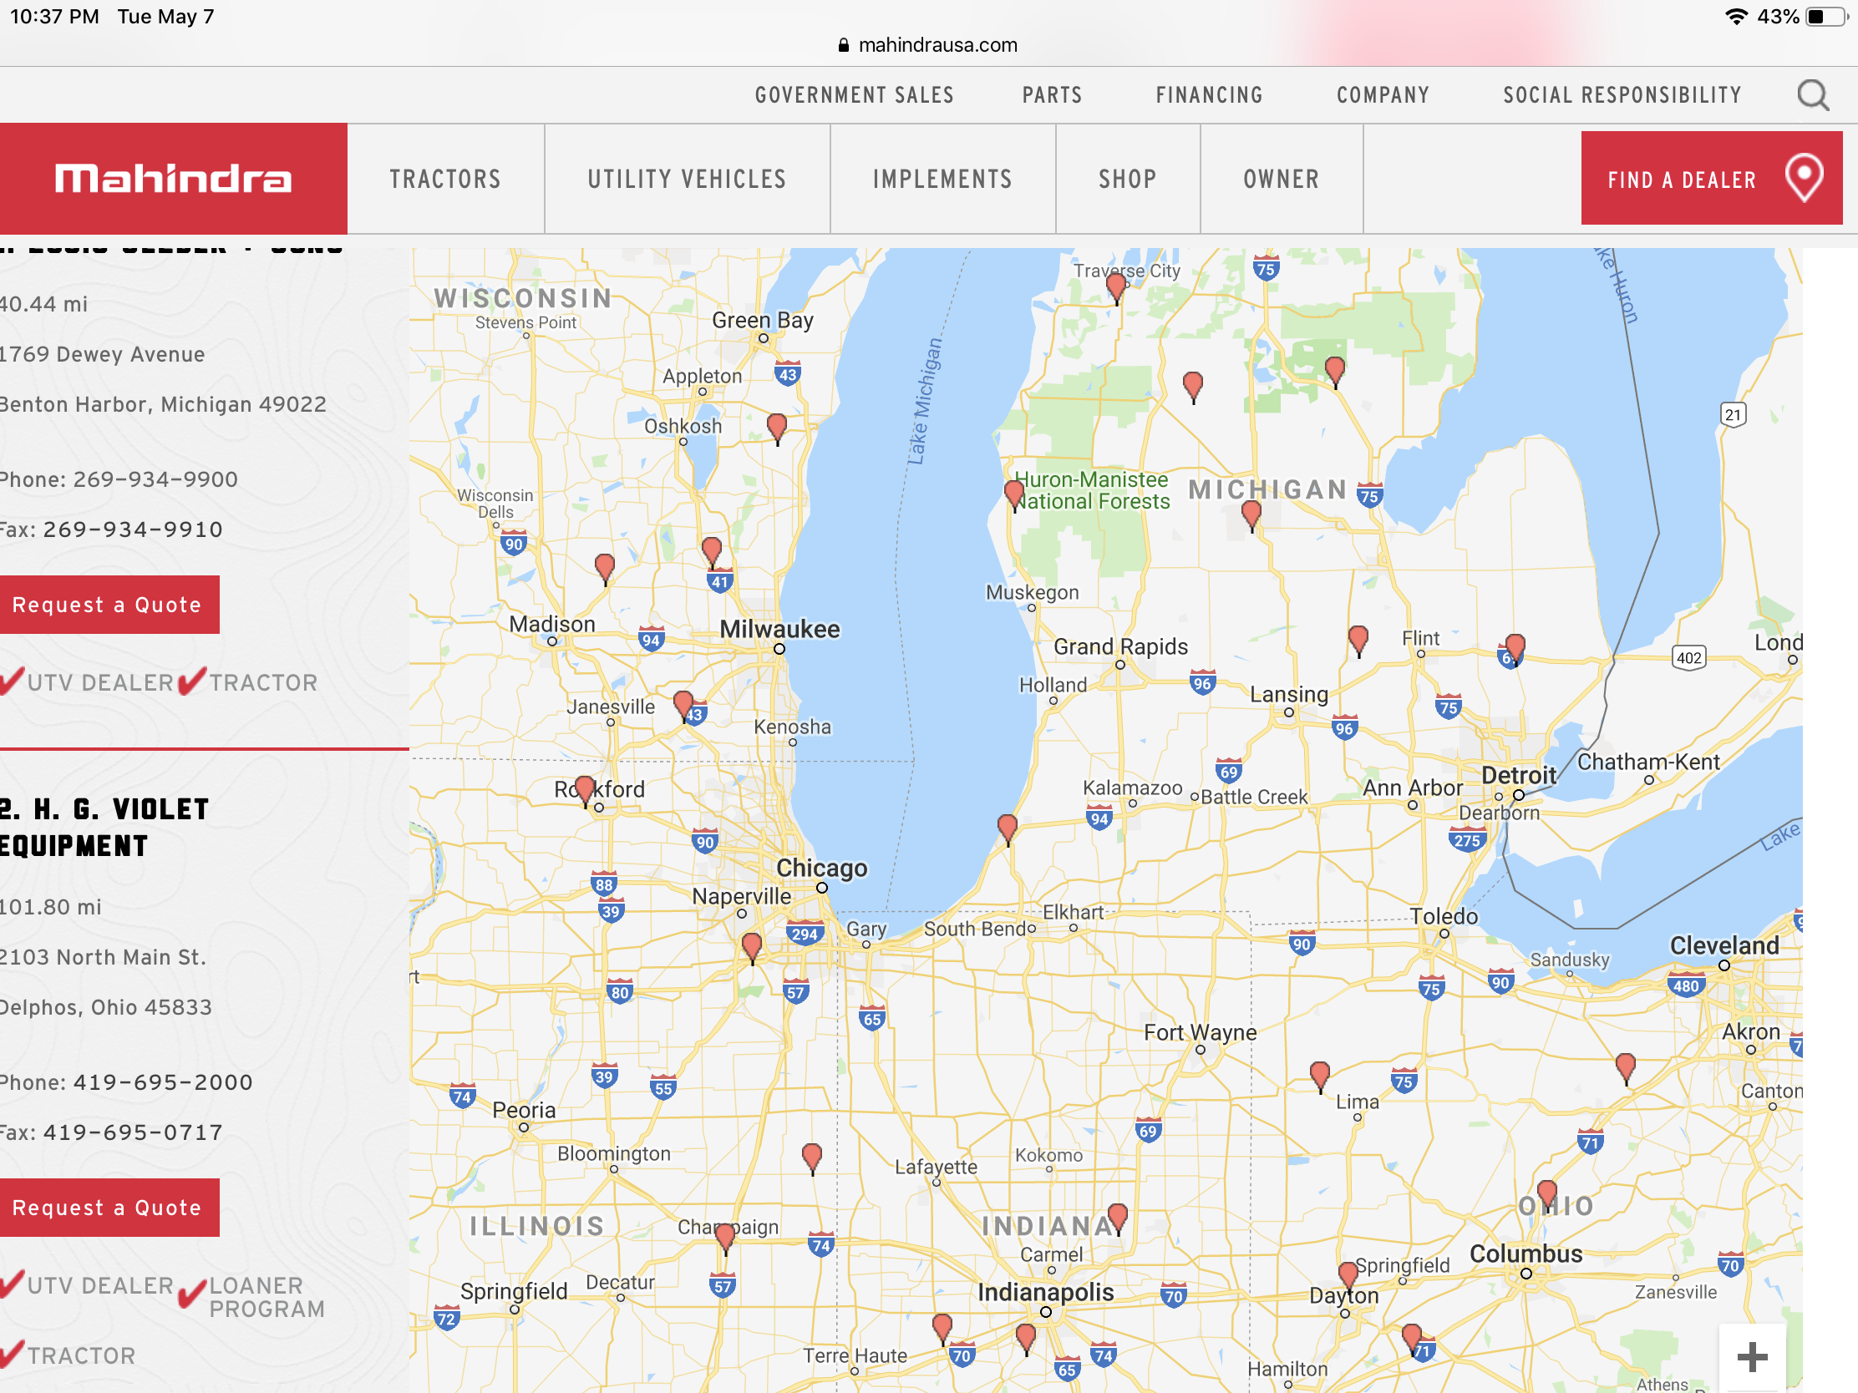Screen dimensions: 1858x1393
Task: Open the Company link
Action: pyautogui.click(x=1383, y=95)
